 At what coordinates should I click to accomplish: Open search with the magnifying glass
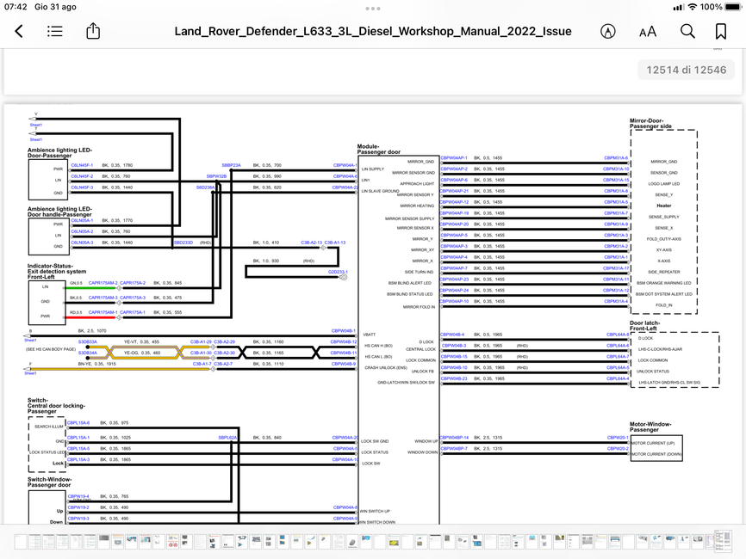point(687,31)
